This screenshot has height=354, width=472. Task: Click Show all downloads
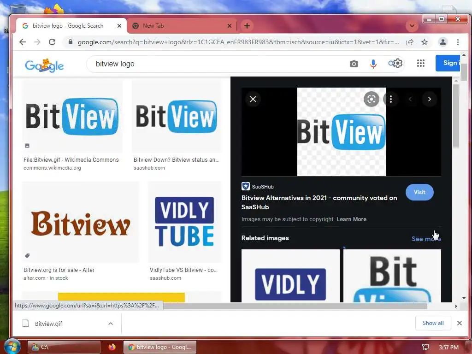click(x=433, y=323)
